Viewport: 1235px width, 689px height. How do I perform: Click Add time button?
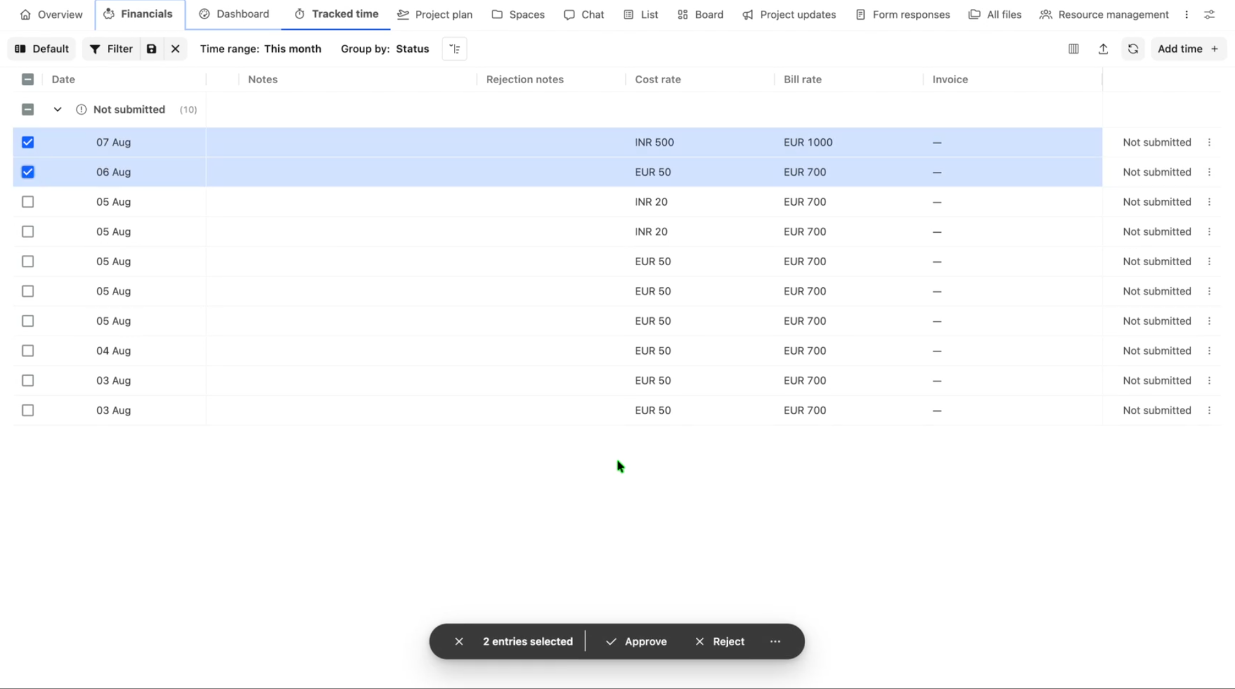pos(1187,49)
